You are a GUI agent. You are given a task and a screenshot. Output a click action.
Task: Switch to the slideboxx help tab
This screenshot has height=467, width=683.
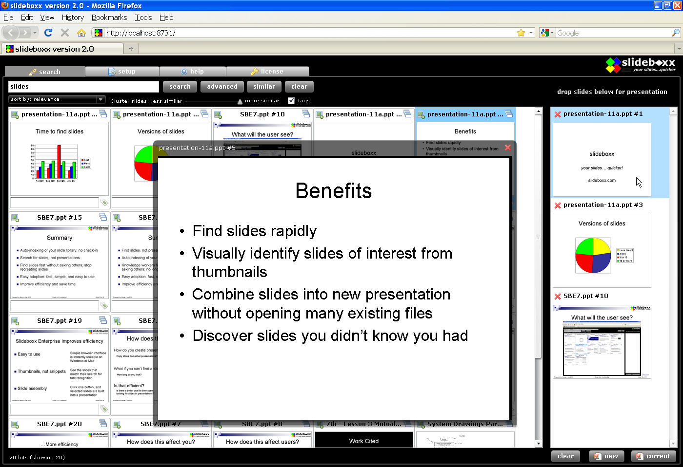tap(192, 72)
